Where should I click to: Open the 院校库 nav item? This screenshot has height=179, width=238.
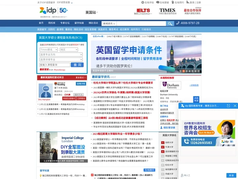click(52, 23)
